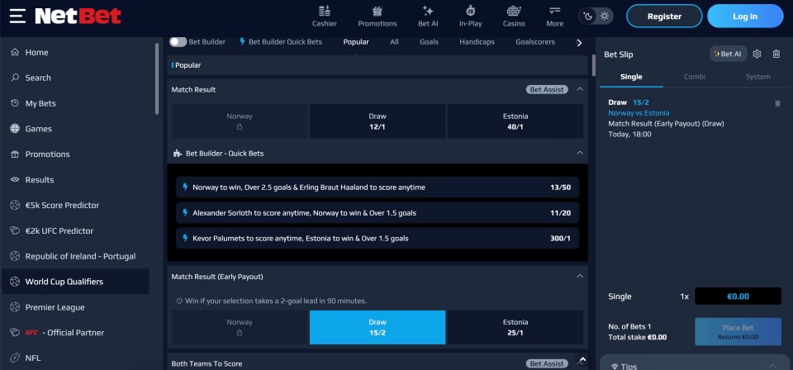793x370 pixels.
Task: Switch dark/light theme toggle
Action: [x=597, y=16]
